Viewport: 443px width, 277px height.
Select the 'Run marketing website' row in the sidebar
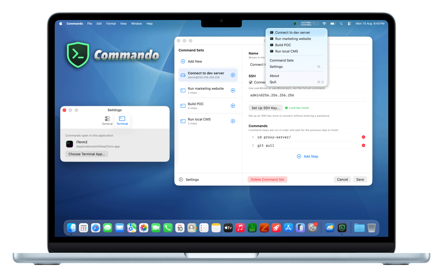208,90
